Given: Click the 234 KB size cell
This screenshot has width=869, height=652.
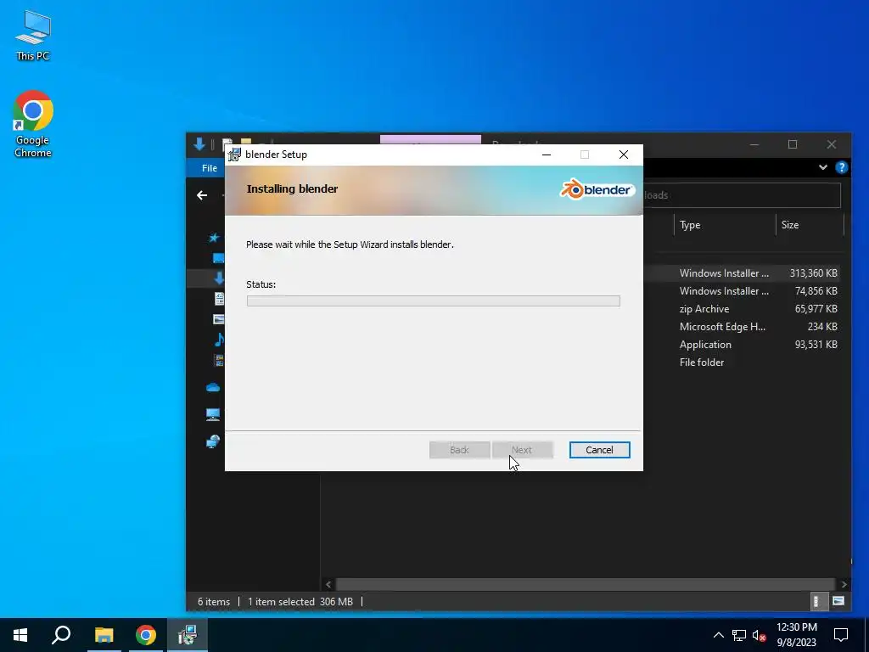Looking at the screenshot, I should pyautogui.click(x=821, y=327).
